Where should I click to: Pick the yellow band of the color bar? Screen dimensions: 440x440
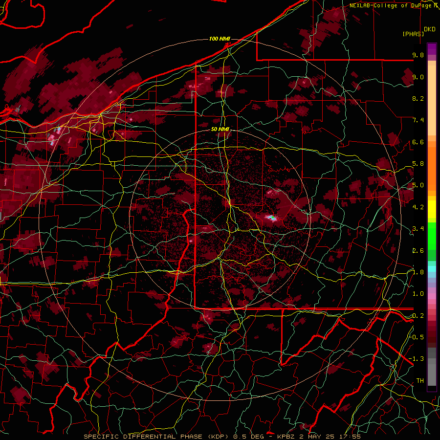point(432,209)
